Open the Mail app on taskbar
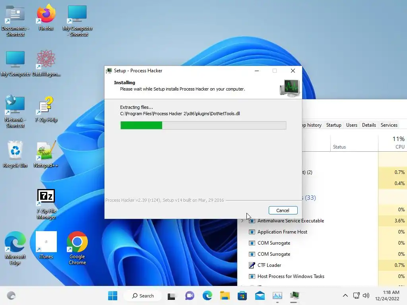407x305 pixels. click(260, 295)
